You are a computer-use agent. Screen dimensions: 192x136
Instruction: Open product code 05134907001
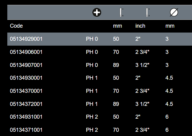(26, 65)
